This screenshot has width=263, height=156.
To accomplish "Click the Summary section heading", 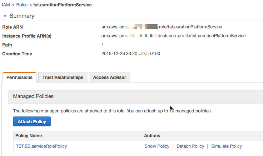I will click(x=22, y=16).
